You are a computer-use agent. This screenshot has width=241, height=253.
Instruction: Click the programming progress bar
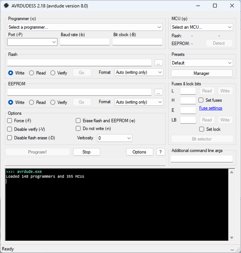point(85,162)
